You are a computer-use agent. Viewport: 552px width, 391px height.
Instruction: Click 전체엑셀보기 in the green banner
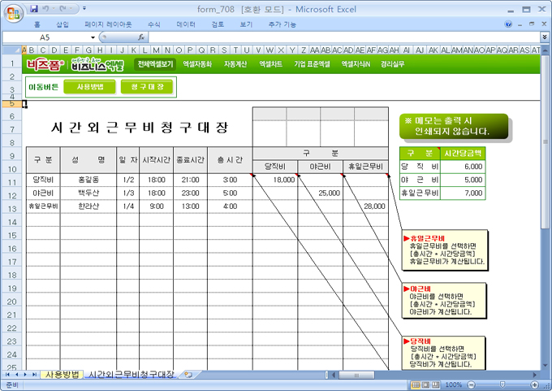coord(155,63)
